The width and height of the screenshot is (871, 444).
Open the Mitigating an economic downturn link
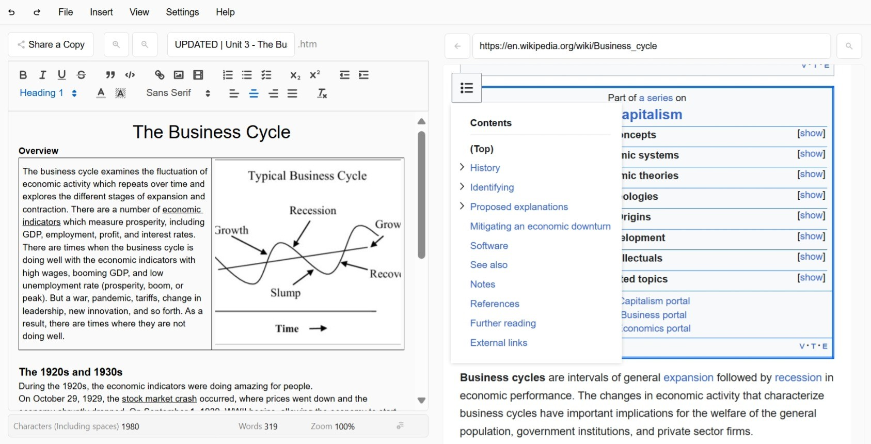coord(540,226)
